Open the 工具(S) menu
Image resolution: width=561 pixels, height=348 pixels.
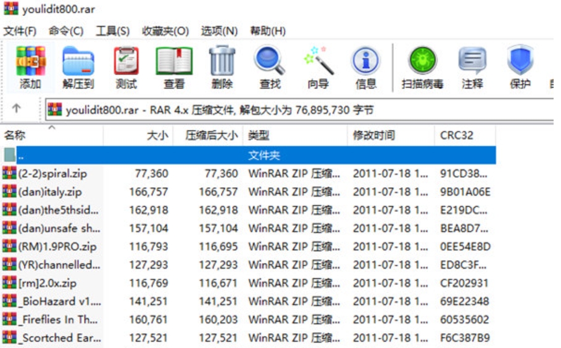tap(112, 31)
